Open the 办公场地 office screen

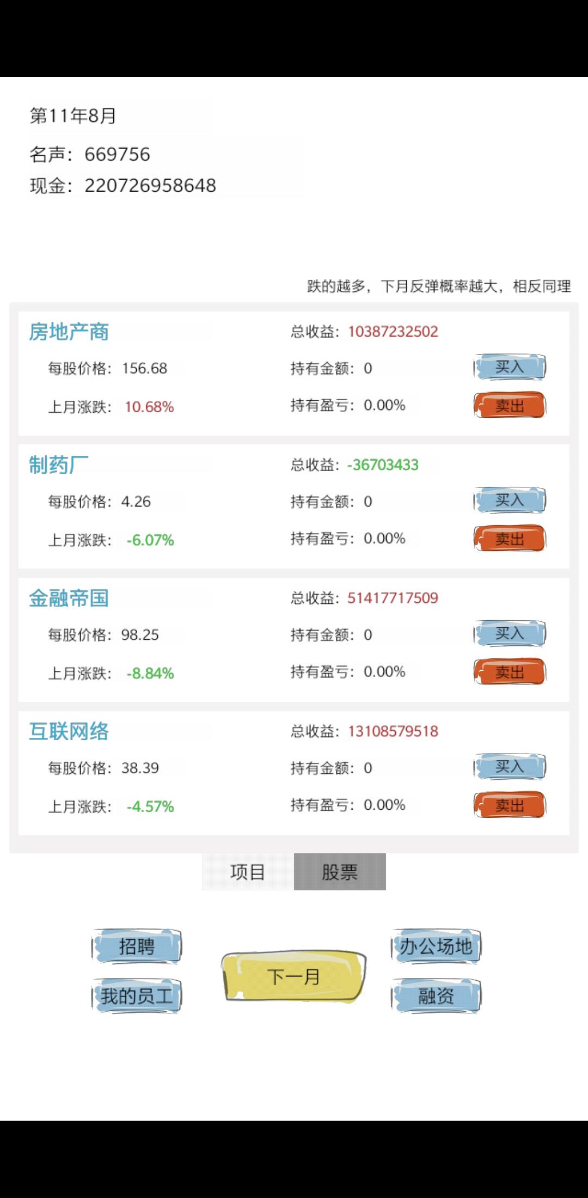pyautogui.click(x=436, y=946)
